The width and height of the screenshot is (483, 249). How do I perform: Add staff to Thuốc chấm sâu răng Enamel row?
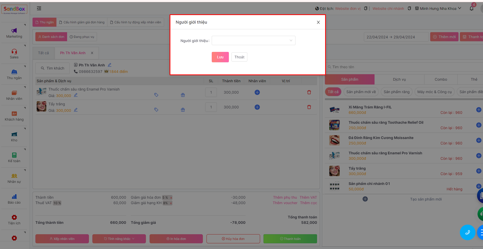pos(257,92)
